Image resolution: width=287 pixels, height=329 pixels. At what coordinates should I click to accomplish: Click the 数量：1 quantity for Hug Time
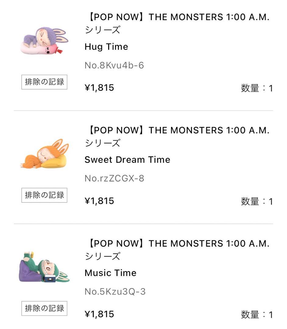tap(257, 89)
